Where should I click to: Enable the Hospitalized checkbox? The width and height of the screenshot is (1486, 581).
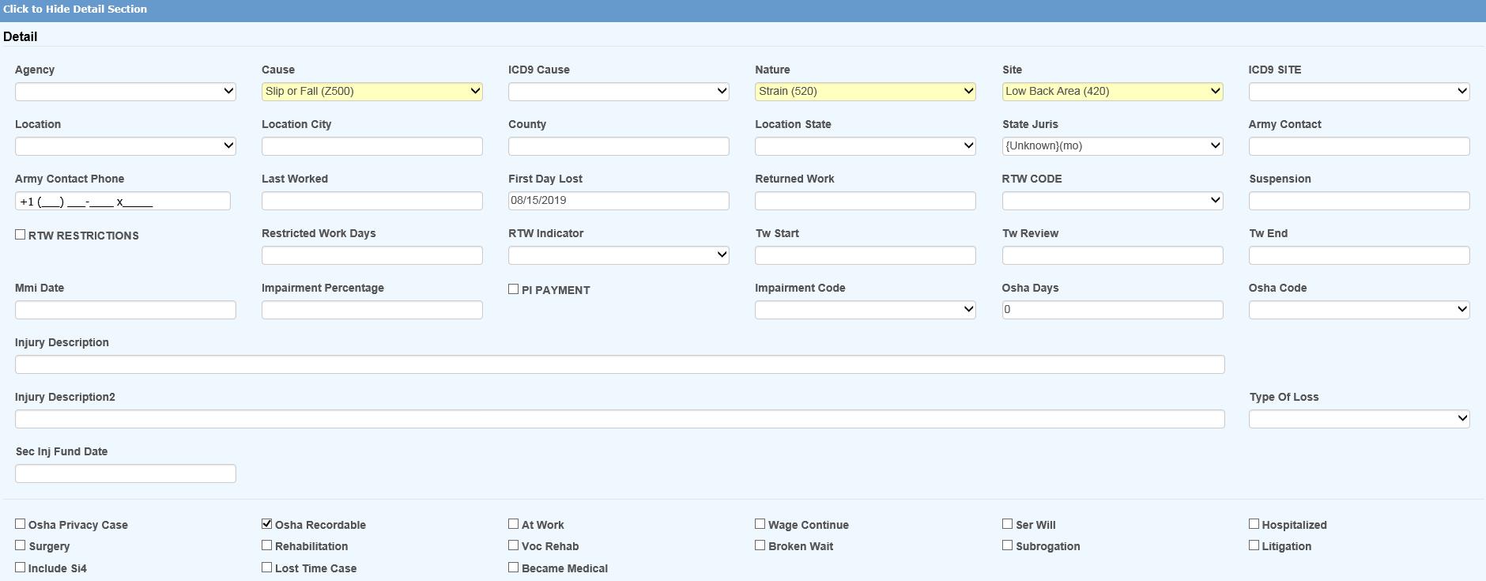tap(1254, 524)
